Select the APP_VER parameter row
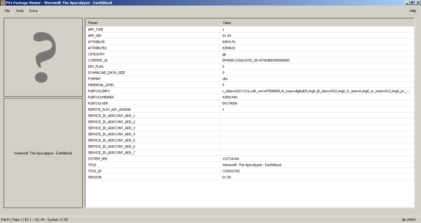The image size is (421, 223). pos(250,35)
